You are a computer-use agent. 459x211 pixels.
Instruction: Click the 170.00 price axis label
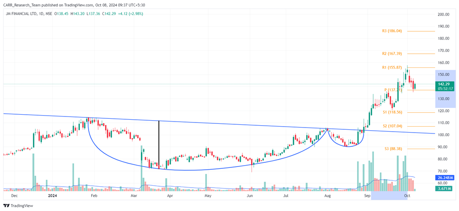[x=443, y=50]
